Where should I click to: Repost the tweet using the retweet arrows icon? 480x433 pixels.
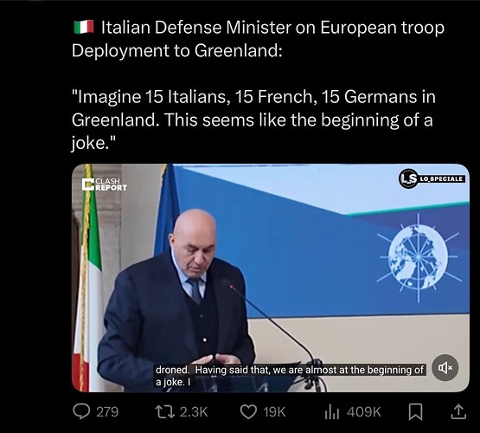pos(165,412)
